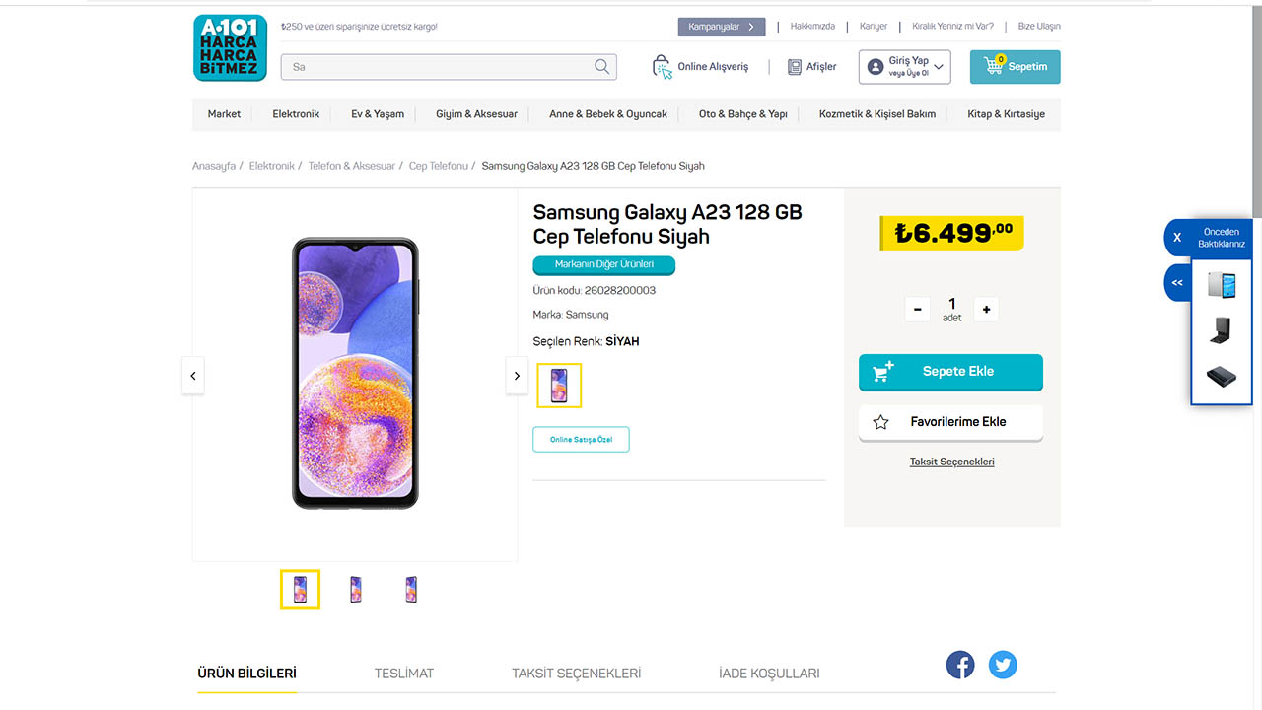Screen dimensions: 1262x710
Task: Select the second product thumbnail
Action: click(x=356, y=590)
